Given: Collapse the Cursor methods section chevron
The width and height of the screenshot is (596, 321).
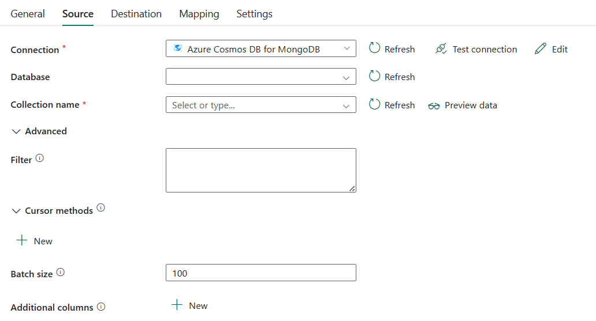Looking at the screenshot, I should click(x=16, y=211).
